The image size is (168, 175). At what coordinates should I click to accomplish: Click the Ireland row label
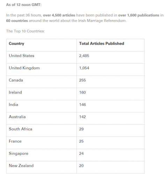click(x=15, y=92)
